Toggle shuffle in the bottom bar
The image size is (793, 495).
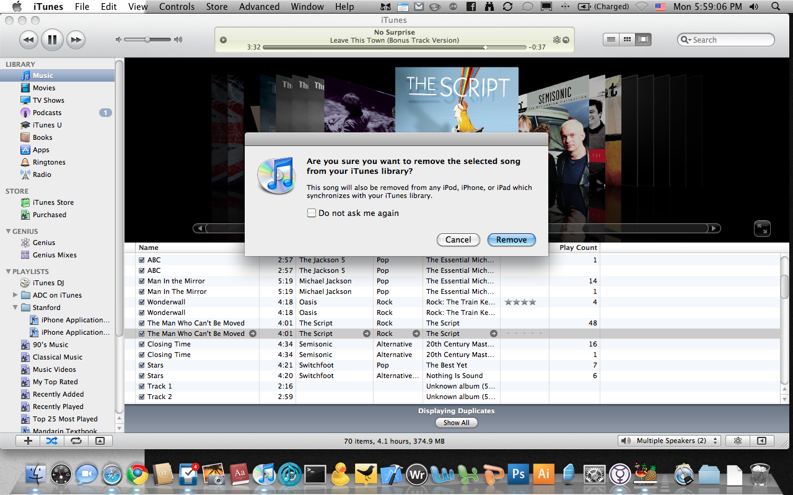pyautogui.click(x=51, y=441)
